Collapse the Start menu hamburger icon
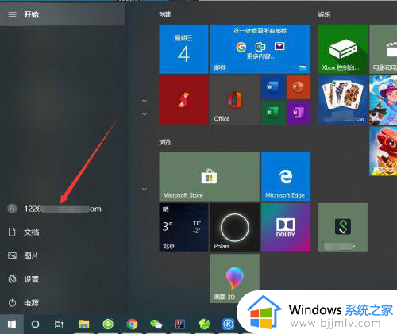The height and width of the screenshot is (334, 397). (x=12, y=14)
